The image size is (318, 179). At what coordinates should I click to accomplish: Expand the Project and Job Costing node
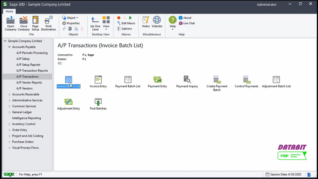[x=9, y=136]
